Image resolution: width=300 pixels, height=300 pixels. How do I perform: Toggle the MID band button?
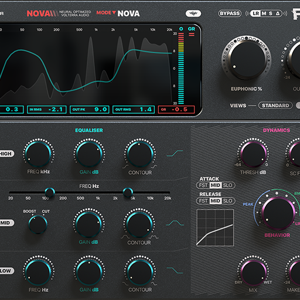tap(6, 223)
